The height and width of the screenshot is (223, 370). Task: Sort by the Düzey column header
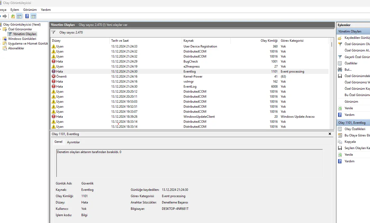tap(80, 41)
